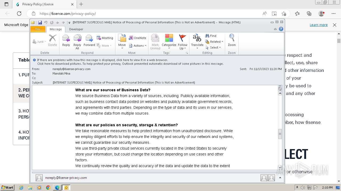Screen dimensions: 341x191
Task: Open the Select dropdown
Action: point(213,47)
